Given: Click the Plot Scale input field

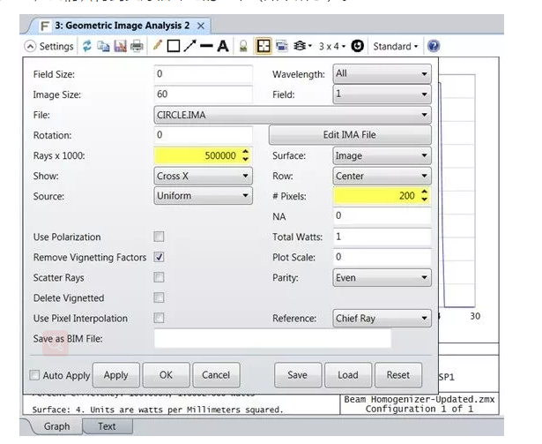Looking at the screenshot, I should click(x=382, y=257).
